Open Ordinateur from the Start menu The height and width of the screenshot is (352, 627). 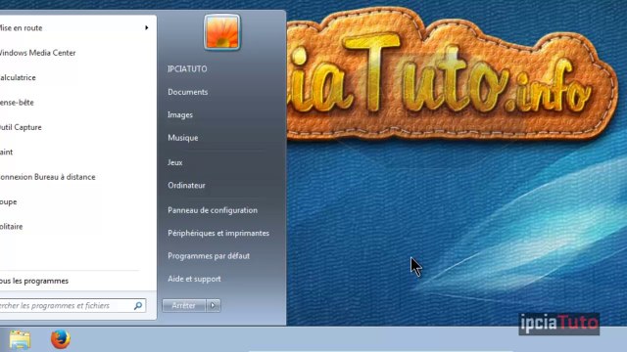186,185
